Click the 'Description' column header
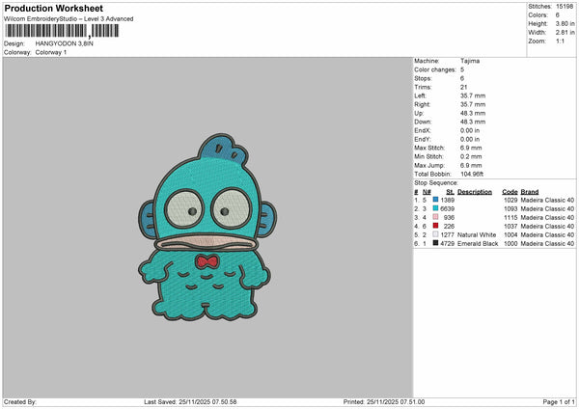The image size is (579, 409). 475,192
